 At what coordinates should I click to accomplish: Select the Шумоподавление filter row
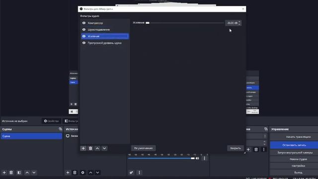105,30
